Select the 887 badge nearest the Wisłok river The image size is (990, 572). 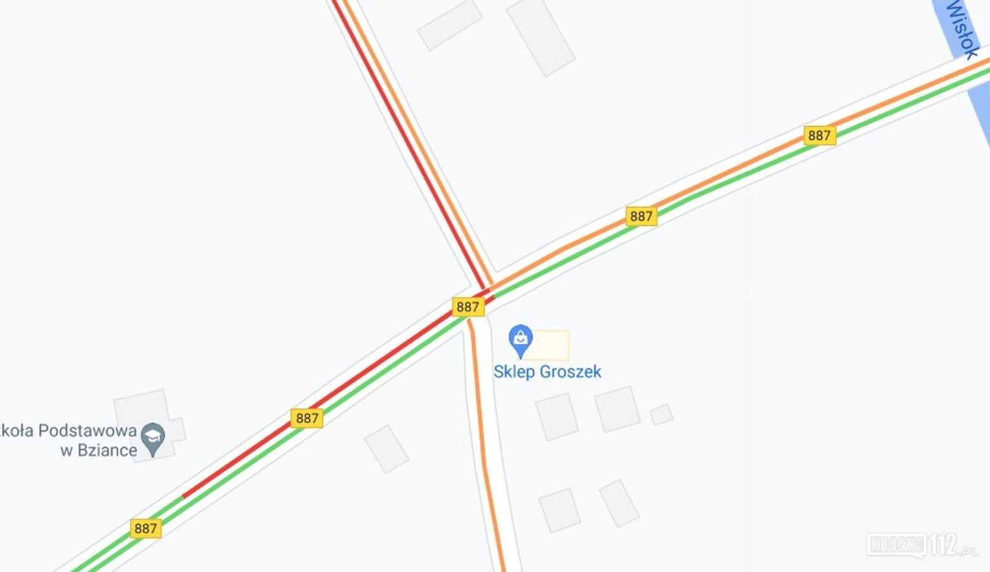pos(819,135)
